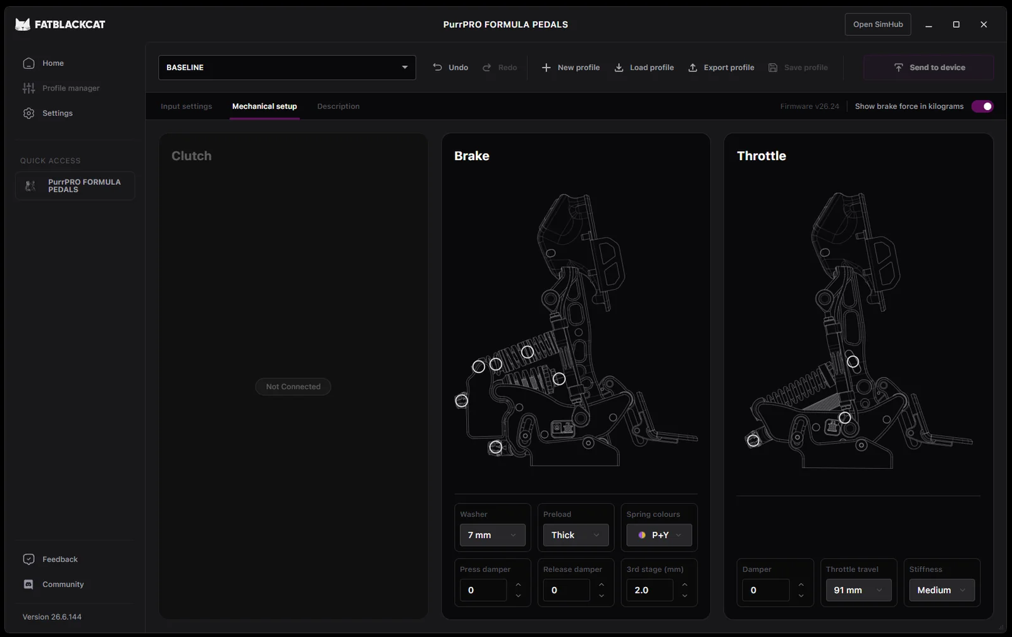
Task: Select the Mechanical setup tab
Action: tap(264, 106)
